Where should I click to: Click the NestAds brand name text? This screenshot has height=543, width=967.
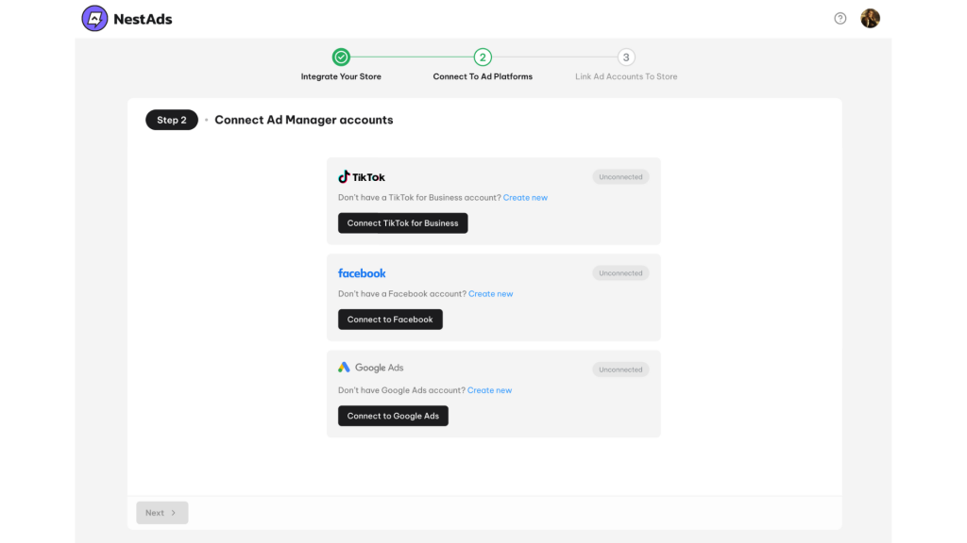[x=144, y=19]
